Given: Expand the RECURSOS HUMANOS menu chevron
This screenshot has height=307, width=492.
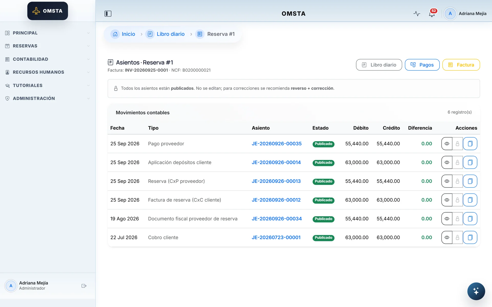Looking at the screenshot, I should coord(88,72).
